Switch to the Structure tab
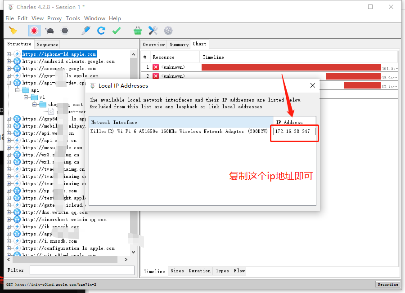 pyautogui.click(x=19, y=44)
